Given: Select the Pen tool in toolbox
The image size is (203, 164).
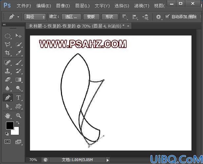Looking at the screenshot, I should [x=8, y=98].
